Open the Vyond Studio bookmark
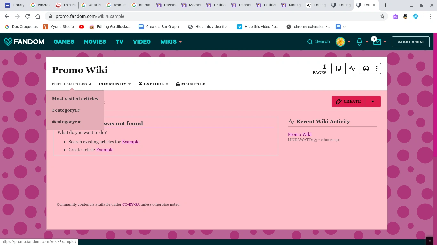Screen dimensions: 437x245 coord(58,27)
